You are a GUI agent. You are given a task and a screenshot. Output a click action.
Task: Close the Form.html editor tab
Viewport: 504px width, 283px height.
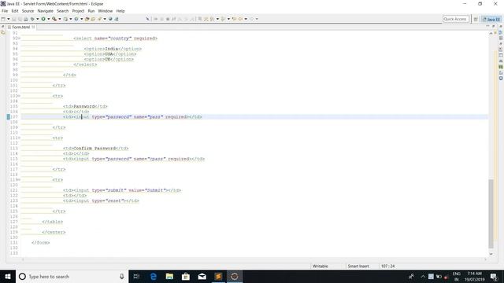pos(33,27)
